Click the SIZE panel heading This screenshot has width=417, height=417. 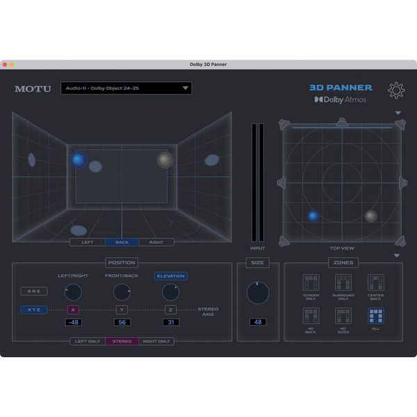point(257,263)
